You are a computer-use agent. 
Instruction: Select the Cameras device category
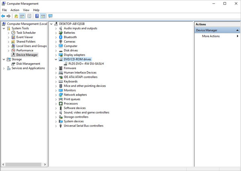click(x=69, y=41)
